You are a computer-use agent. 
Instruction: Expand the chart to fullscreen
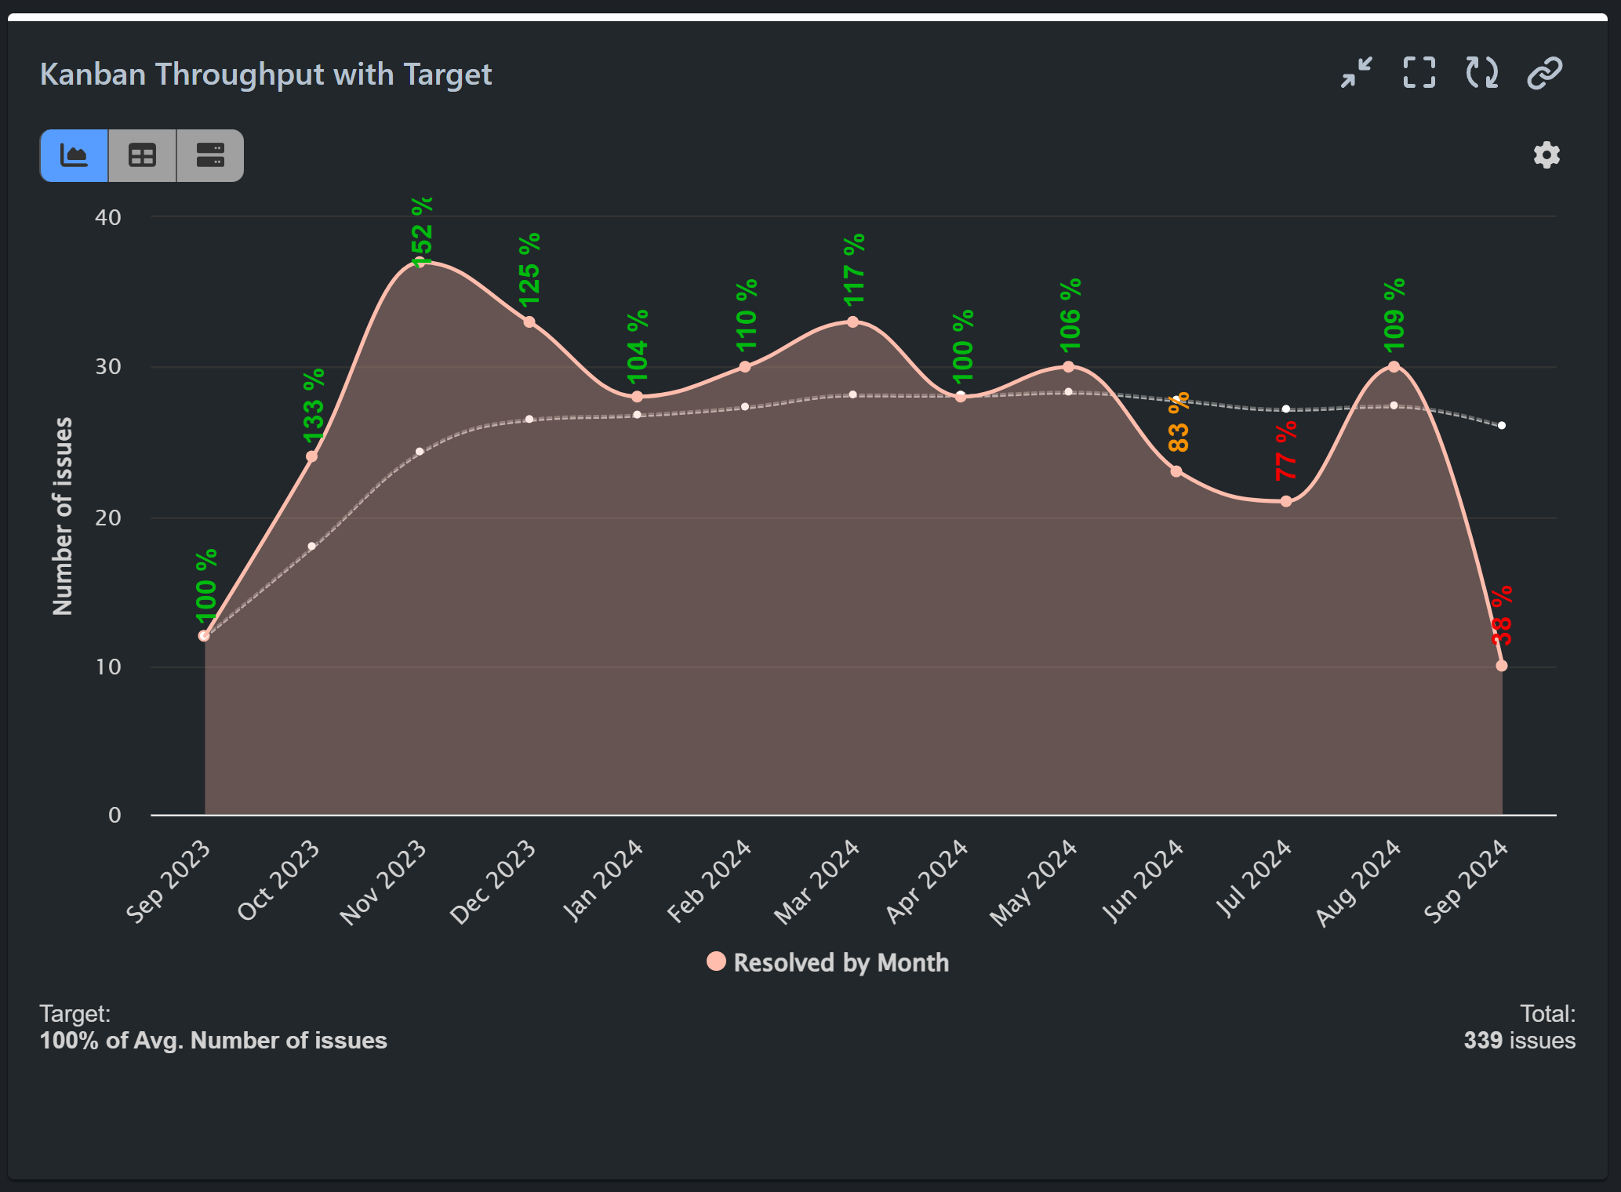coord(1418,73)
